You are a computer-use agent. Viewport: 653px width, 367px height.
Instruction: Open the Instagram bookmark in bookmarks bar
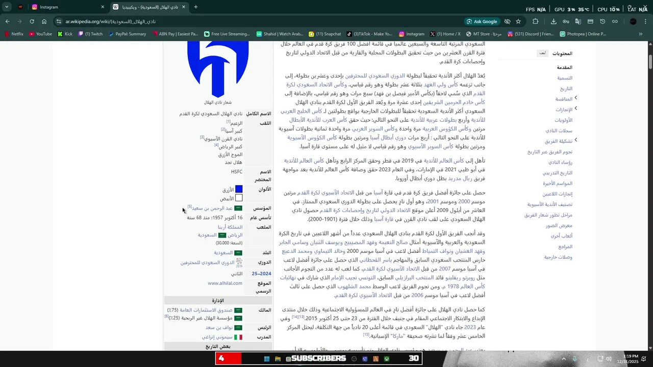point(412,34)
